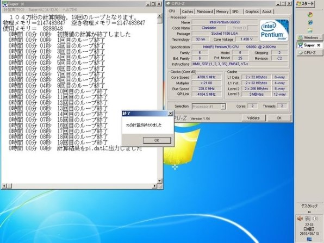Open the network tray icon

click(x=308, y=219)
